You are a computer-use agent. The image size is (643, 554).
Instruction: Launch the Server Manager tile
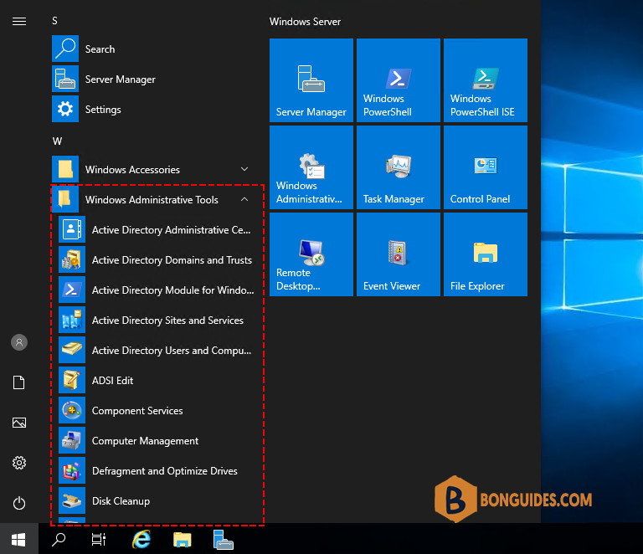coord(311,80)
